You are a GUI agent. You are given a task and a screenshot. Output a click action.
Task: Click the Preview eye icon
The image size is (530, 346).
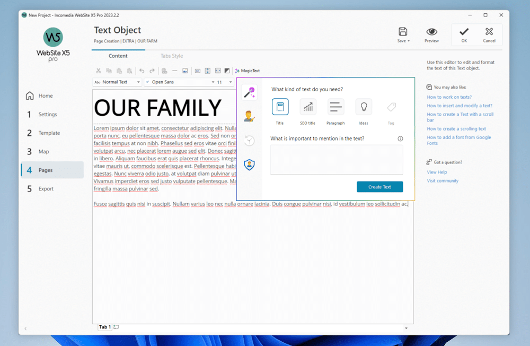click(431, 32)
